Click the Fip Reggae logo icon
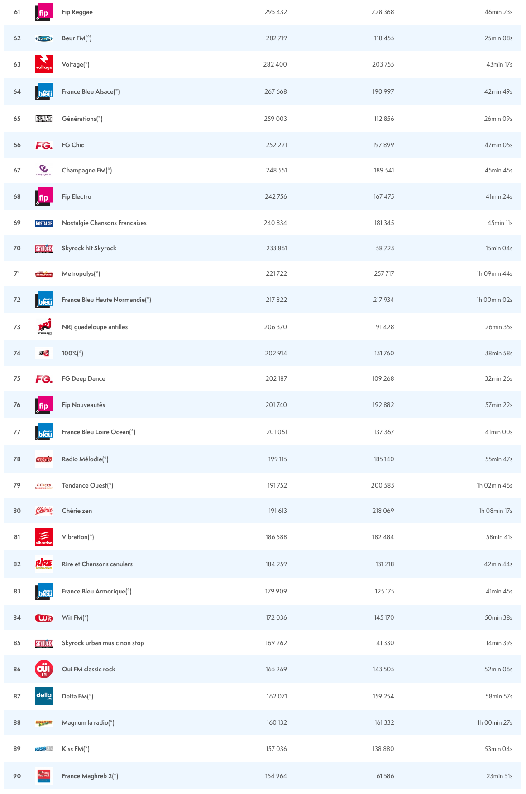This screenshot has height=794, width=526. click(44, 12)
